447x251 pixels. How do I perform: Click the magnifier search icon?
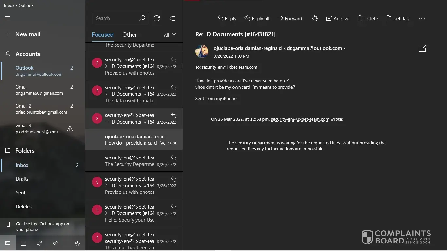pos(142,18)
